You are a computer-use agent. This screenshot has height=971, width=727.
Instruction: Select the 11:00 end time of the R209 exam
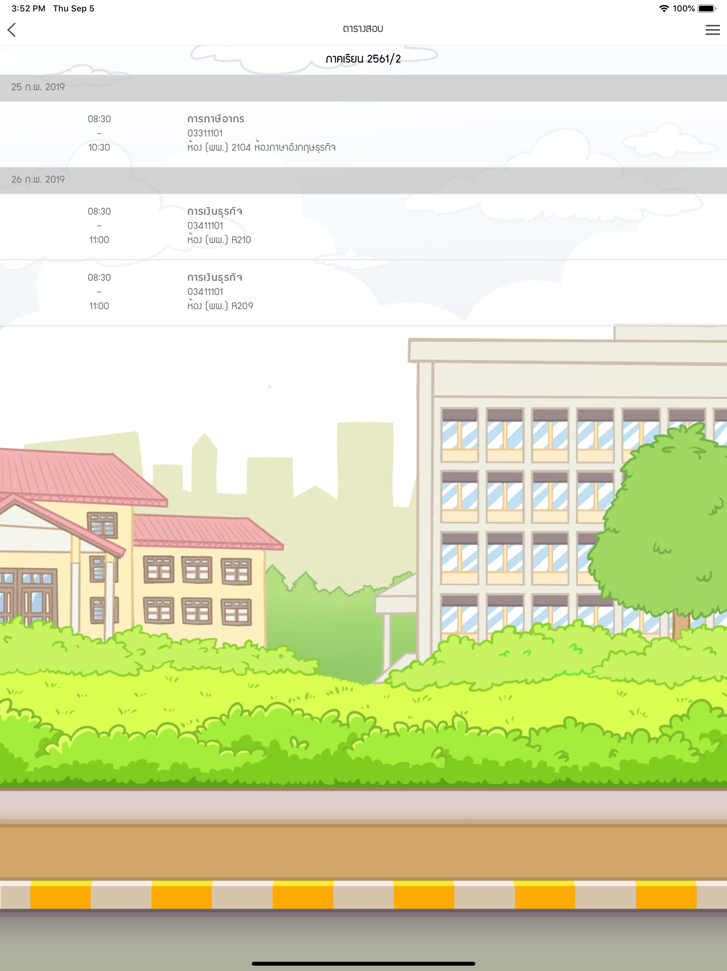[x=99, y=306]
